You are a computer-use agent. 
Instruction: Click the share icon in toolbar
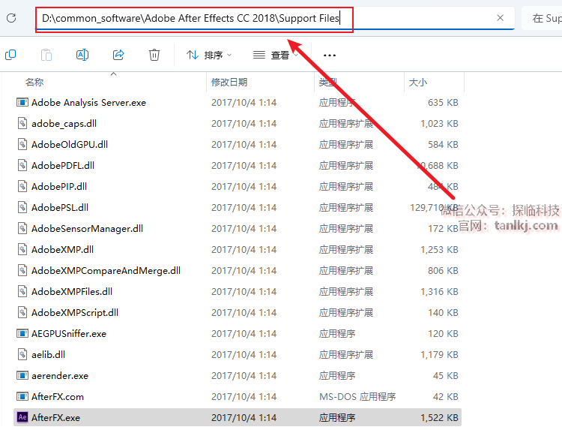(x=118, y=55)
